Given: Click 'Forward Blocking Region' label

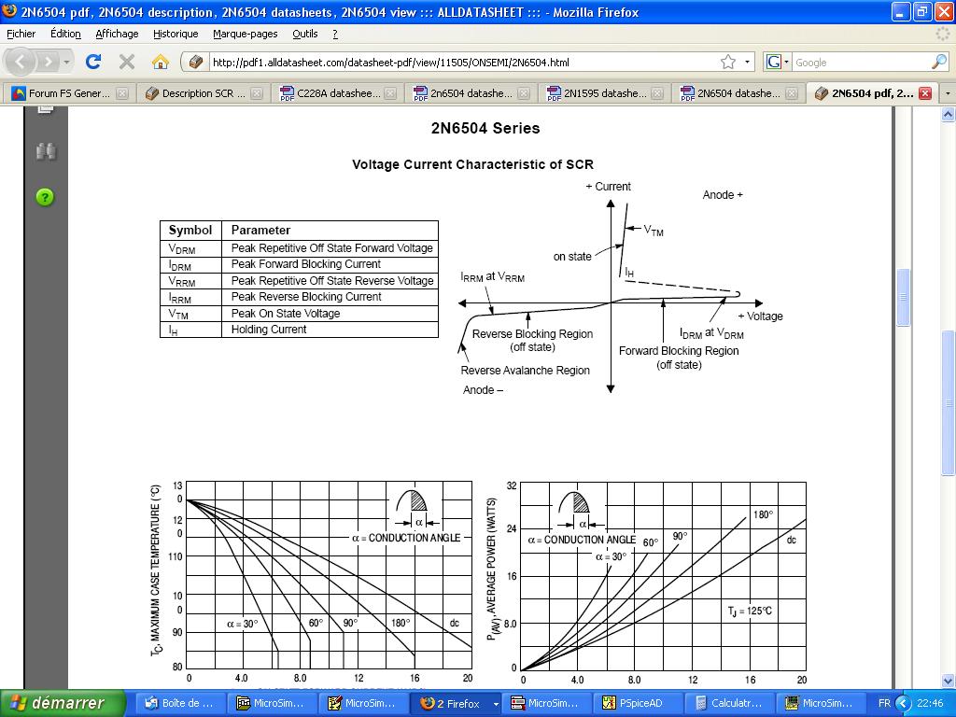Looking at the screenshot, I should (679, 351).
